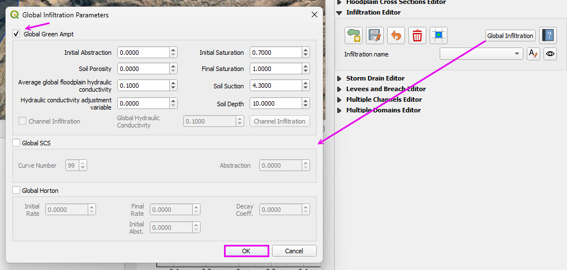This screenshot has width=567, height=270.
Task: Open the Infiltration name dropdown
Action: click(x=481, y=54)
